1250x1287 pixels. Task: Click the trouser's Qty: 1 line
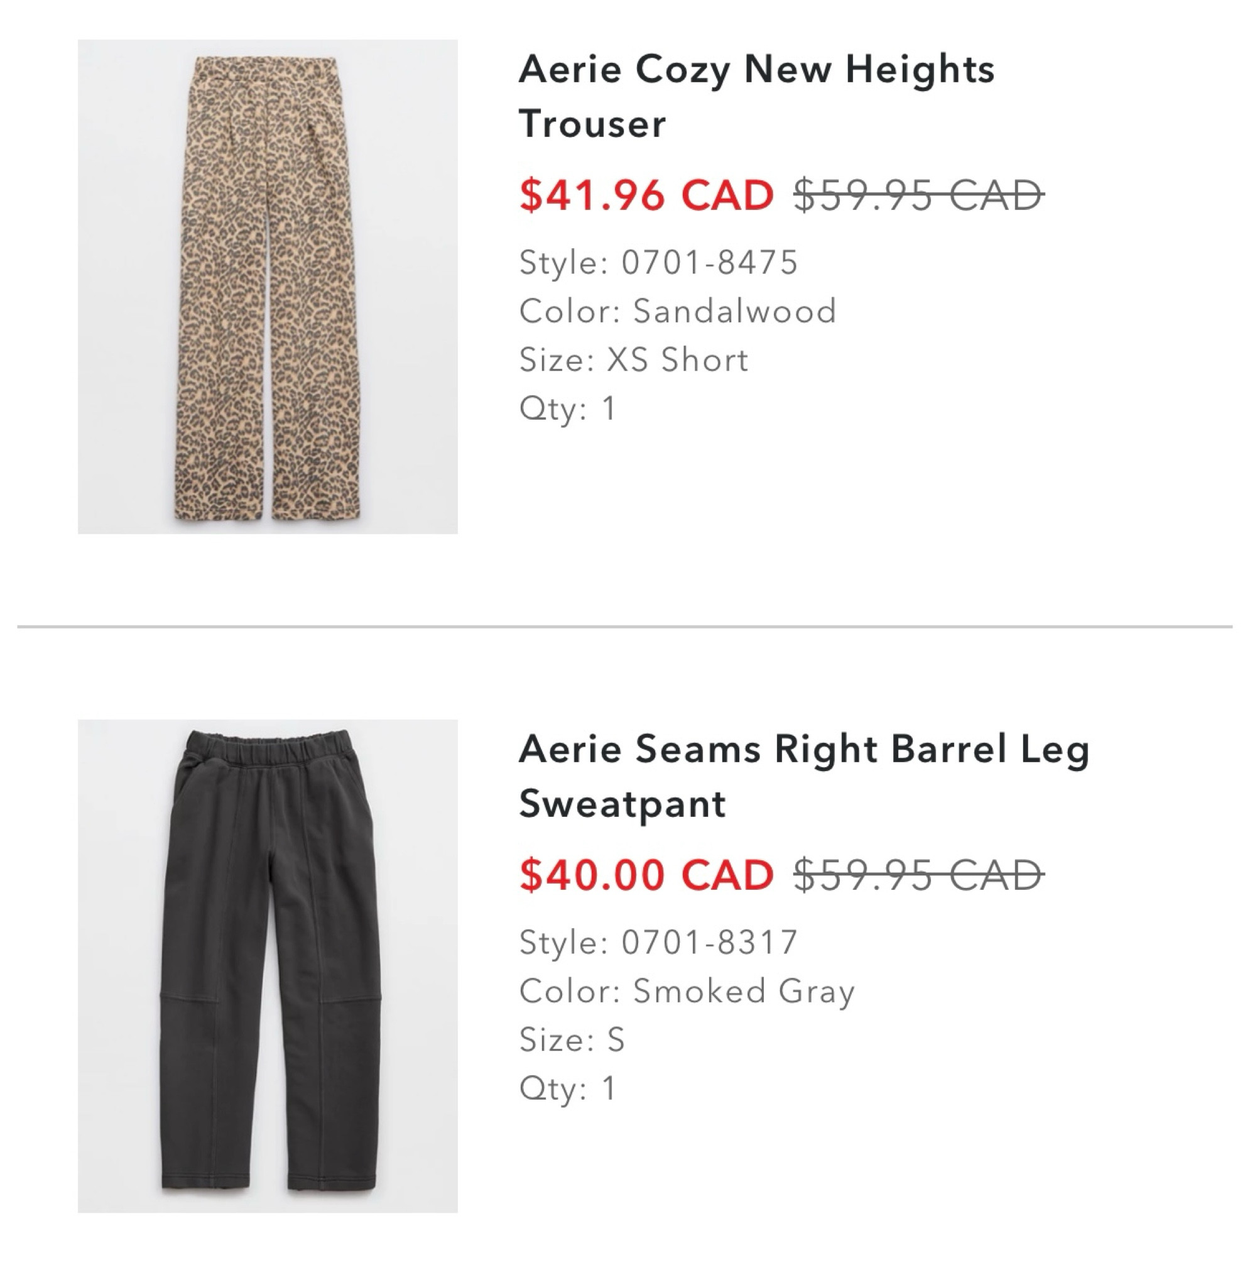pyautogui.click(x=567, y=408)
